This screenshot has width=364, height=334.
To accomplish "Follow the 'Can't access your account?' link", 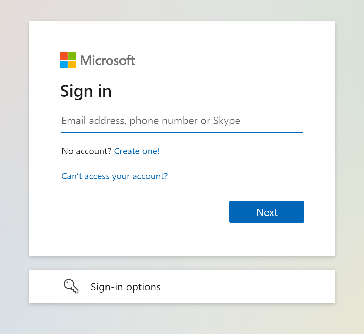I will (x=115, y=176).
